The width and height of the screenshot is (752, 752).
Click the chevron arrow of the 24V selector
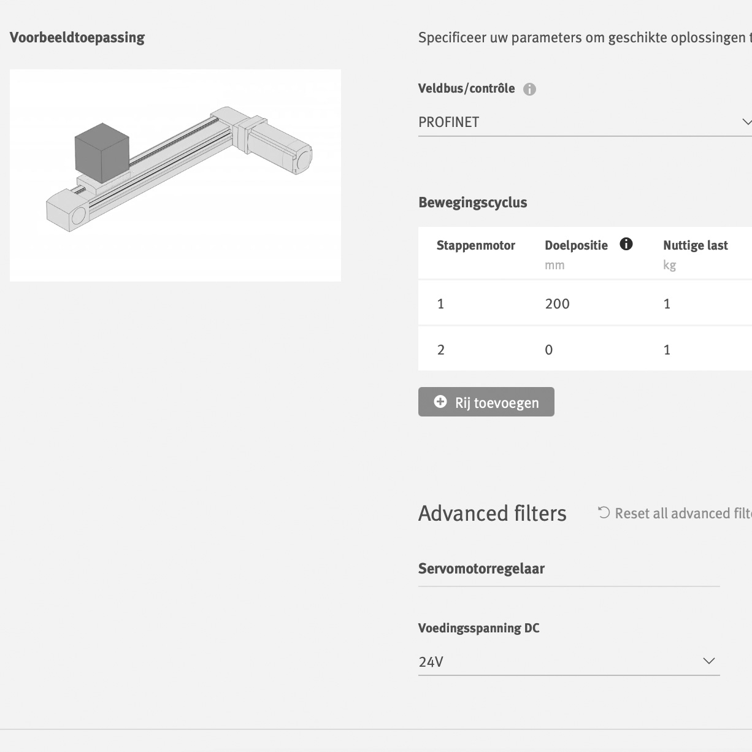[708, 661]
